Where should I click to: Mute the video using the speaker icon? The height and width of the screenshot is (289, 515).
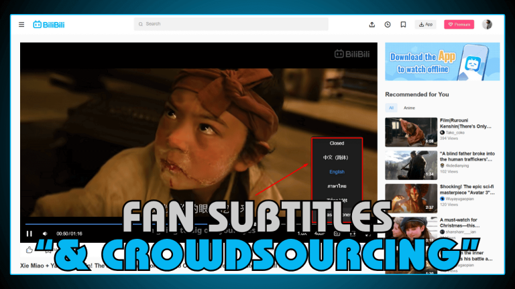45,233
